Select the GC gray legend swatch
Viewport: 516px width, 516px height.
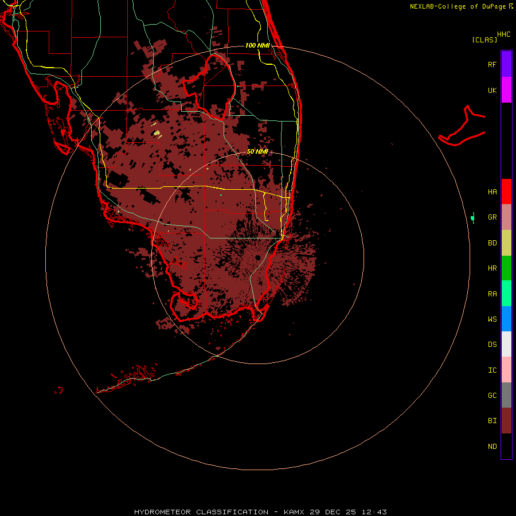(506, 395)
